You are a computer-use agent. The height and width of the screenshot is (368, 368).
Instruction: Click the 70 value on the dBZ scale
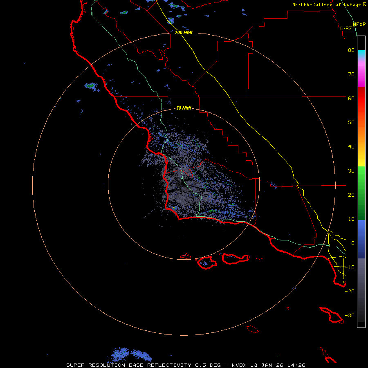click(351, 74)
